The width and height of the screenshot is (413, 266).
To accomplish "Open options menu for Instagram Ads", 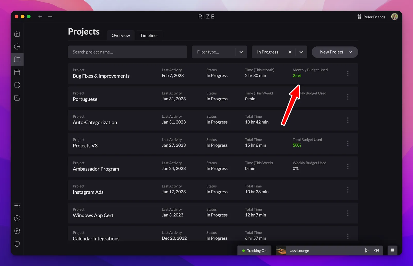I will [x=348, y=190].
